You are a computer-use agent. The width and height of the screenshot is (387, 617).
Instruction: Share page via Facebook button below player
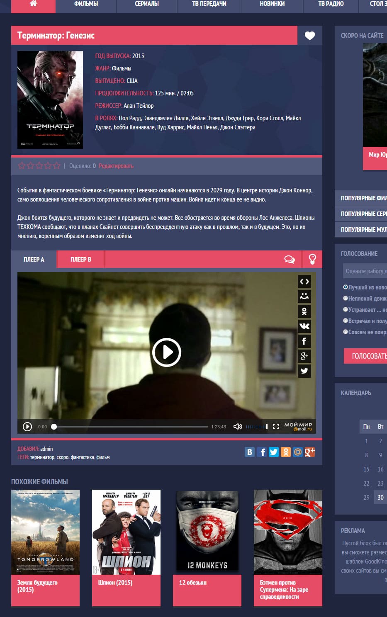coord(262,452)
